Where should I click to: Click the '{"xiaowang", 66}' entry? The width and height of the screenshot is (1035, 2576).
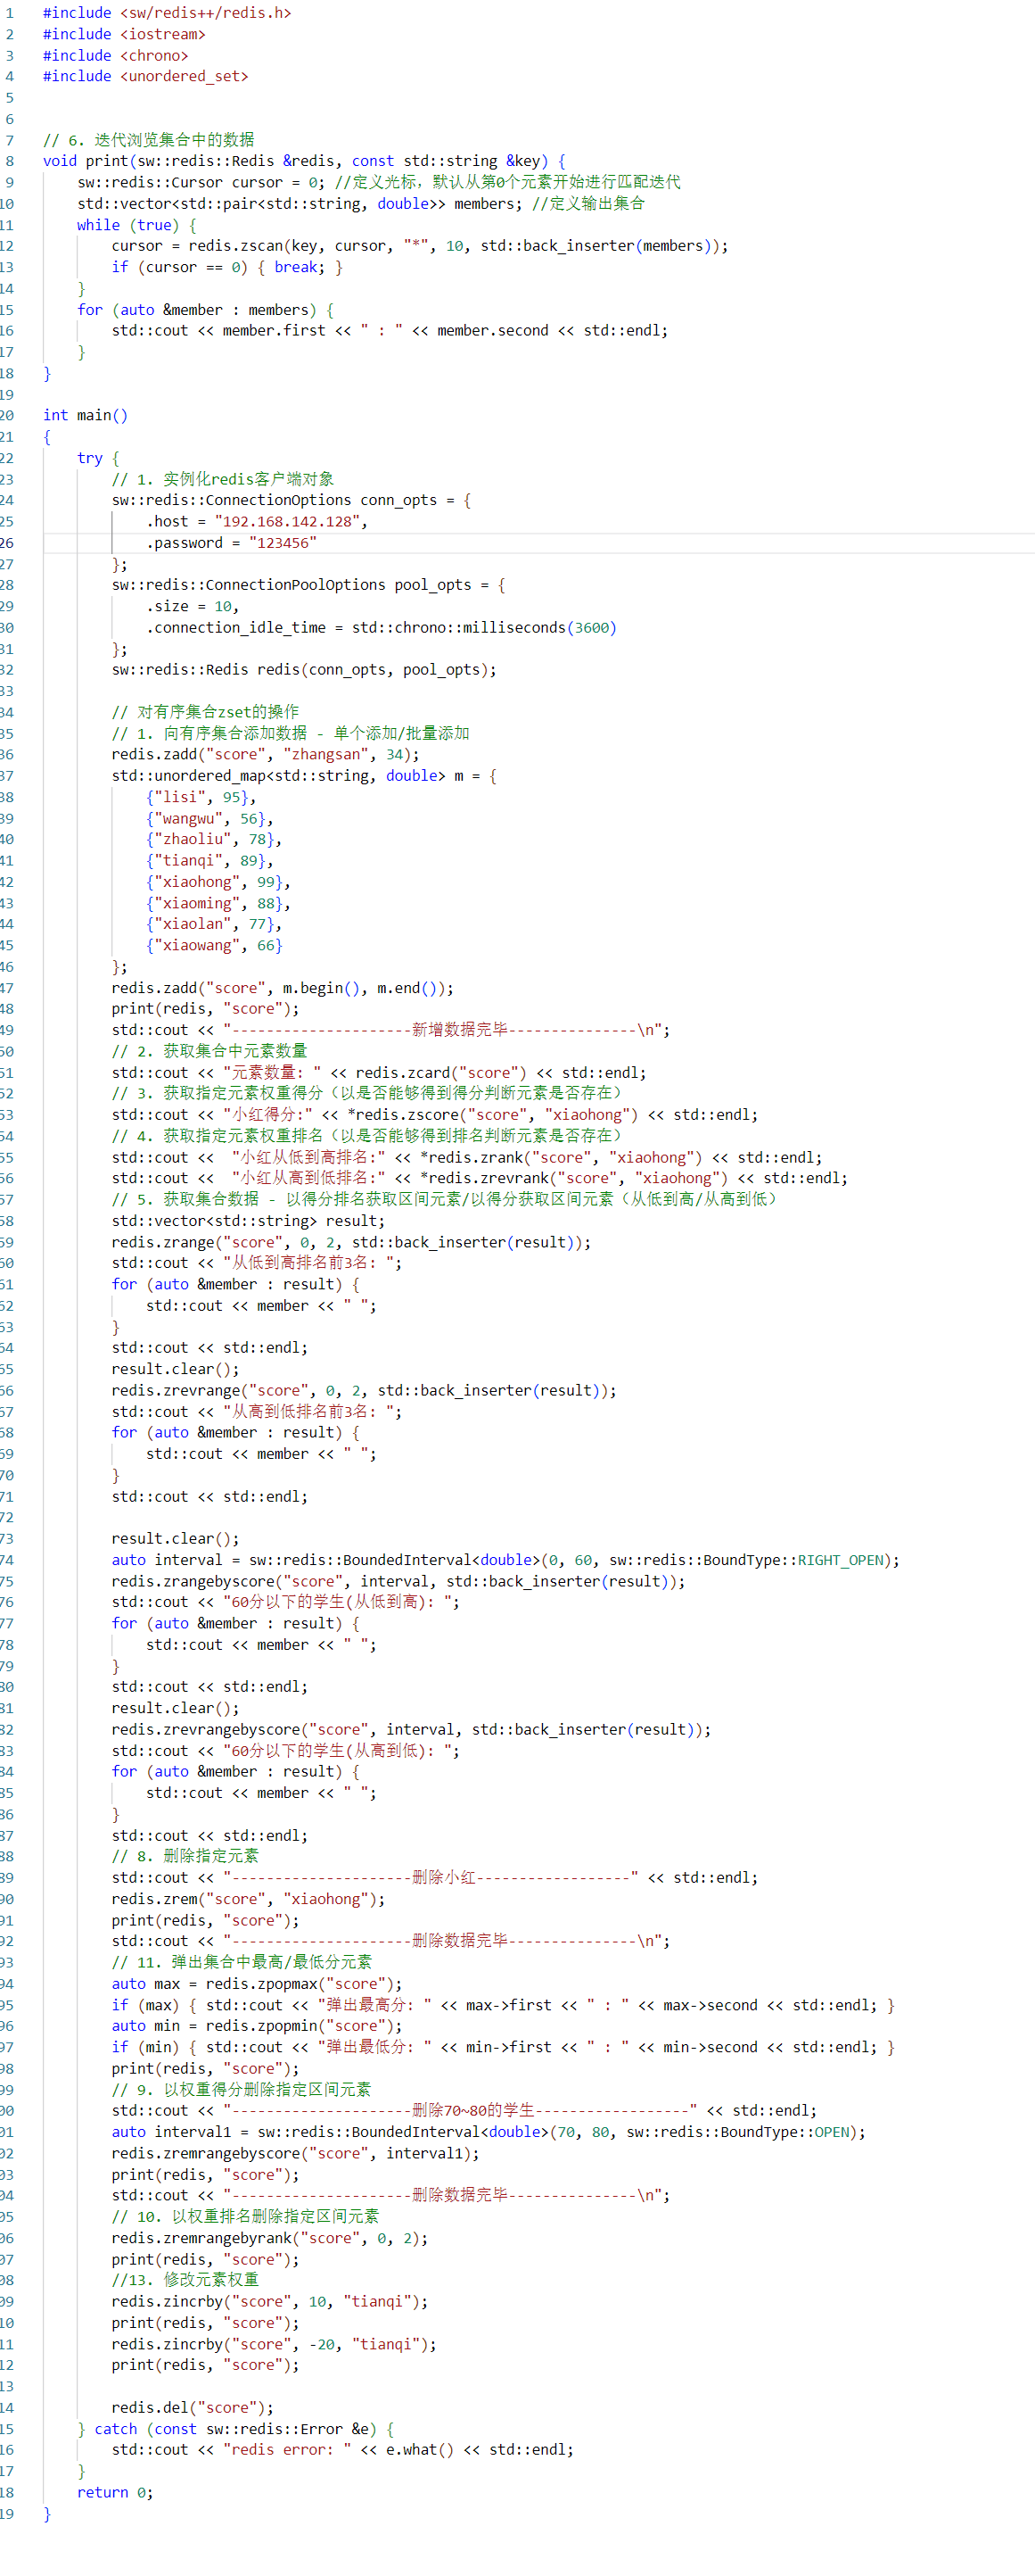215,946
